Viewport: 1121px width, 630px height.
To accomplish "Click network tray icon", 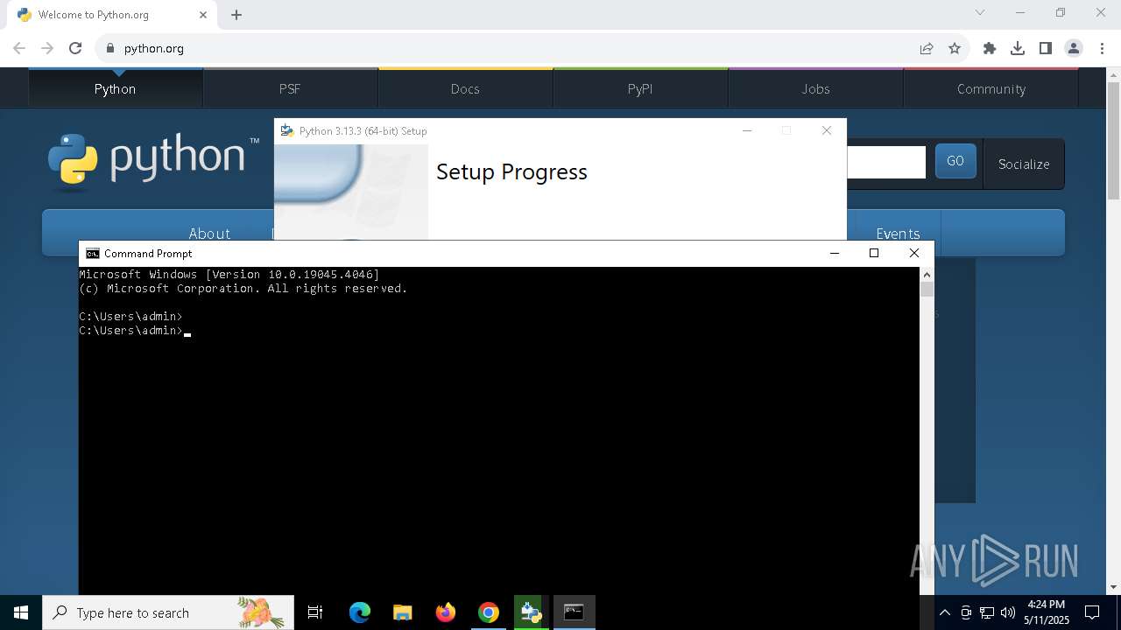I will tap(987, 612).
